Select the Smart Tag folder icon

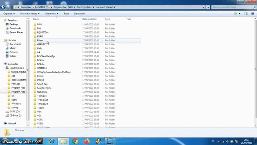(x=35, y=84)
